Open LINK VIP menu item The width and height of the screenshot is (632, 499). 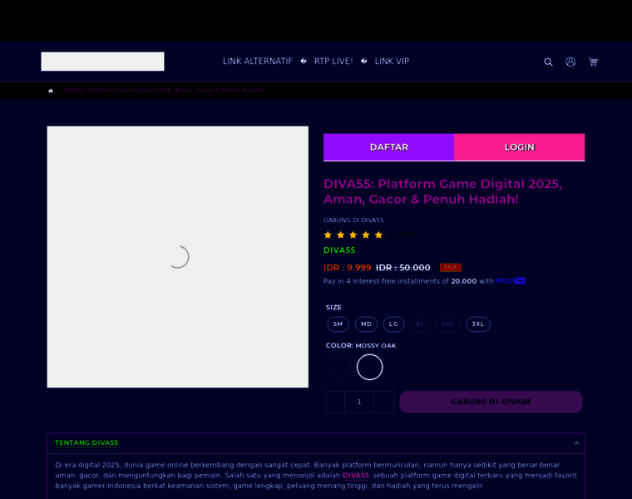tap(392, 62)
